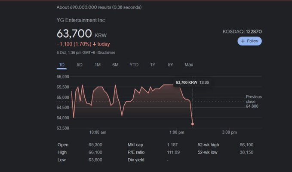Click the Low value 63,600
Screen dimensions: 292x172
click(x=95, y=160)
